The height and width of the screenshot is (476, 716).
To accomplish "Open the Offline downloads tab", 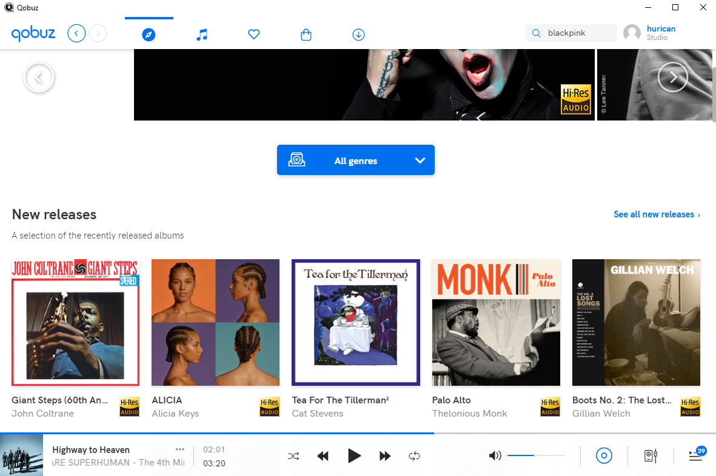I will click(x=358, y=34).
